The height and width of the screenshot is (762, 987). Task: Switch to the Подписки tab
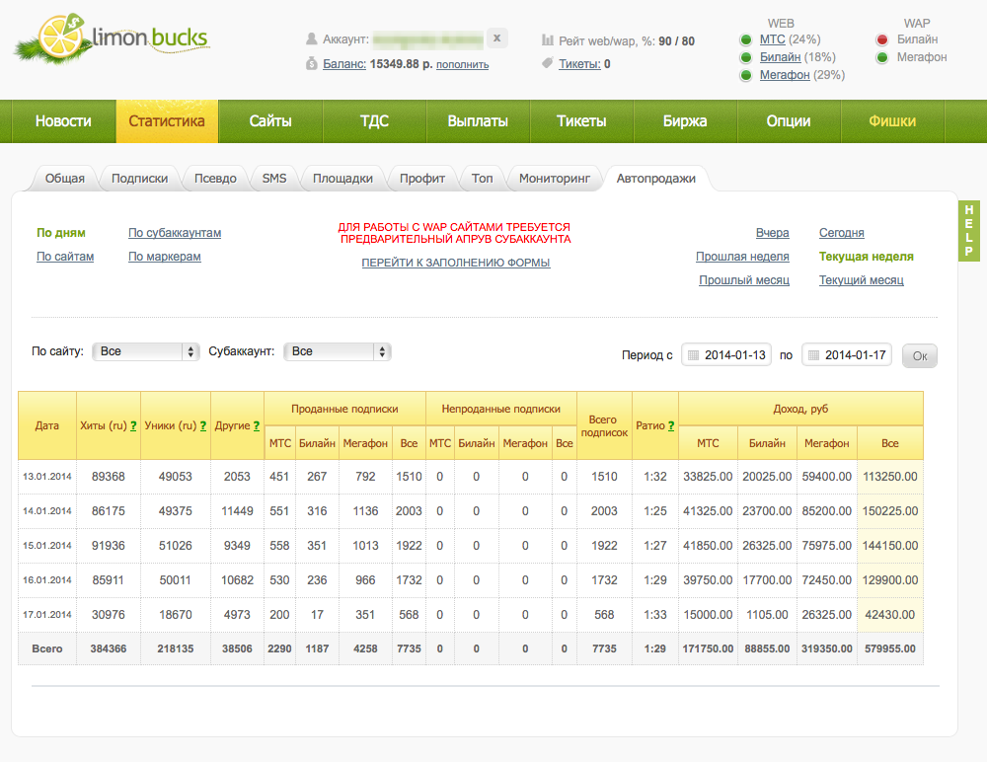pyautogui.click(x=139, y=179)
